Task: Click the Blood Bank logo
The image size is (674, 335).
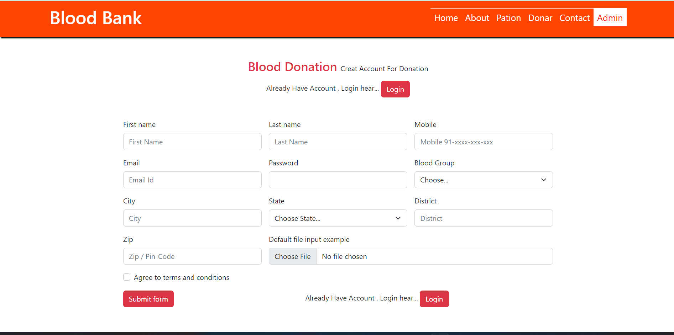Action: pyautogui.click(x=96, y=18)
